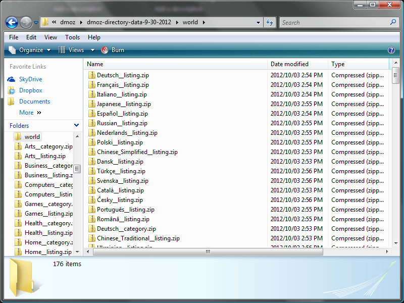Show More favorite links

coord(30,113)
